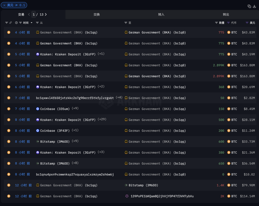
Task: Click the page number input field
Action: tap(34, 14)
